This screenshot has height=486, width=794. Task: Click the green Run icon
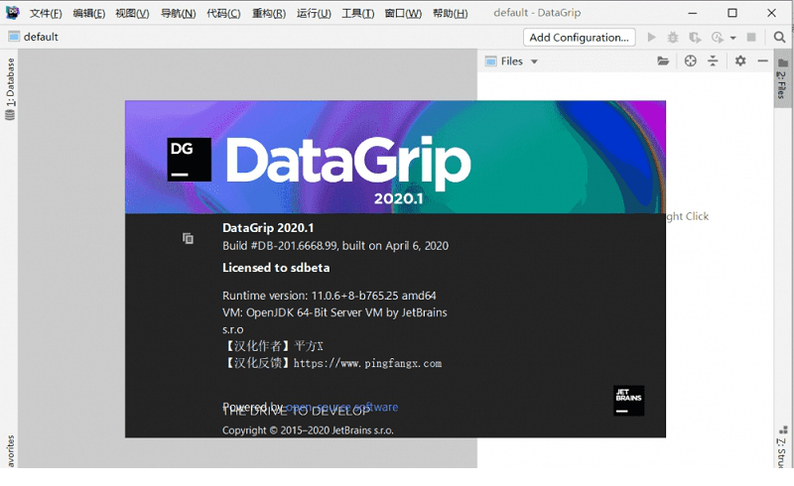point(652,37)
